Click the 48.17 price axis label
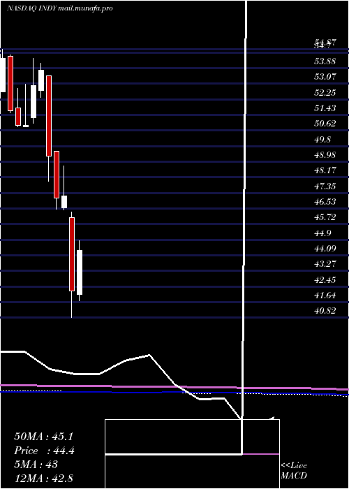 pos(325,170)
